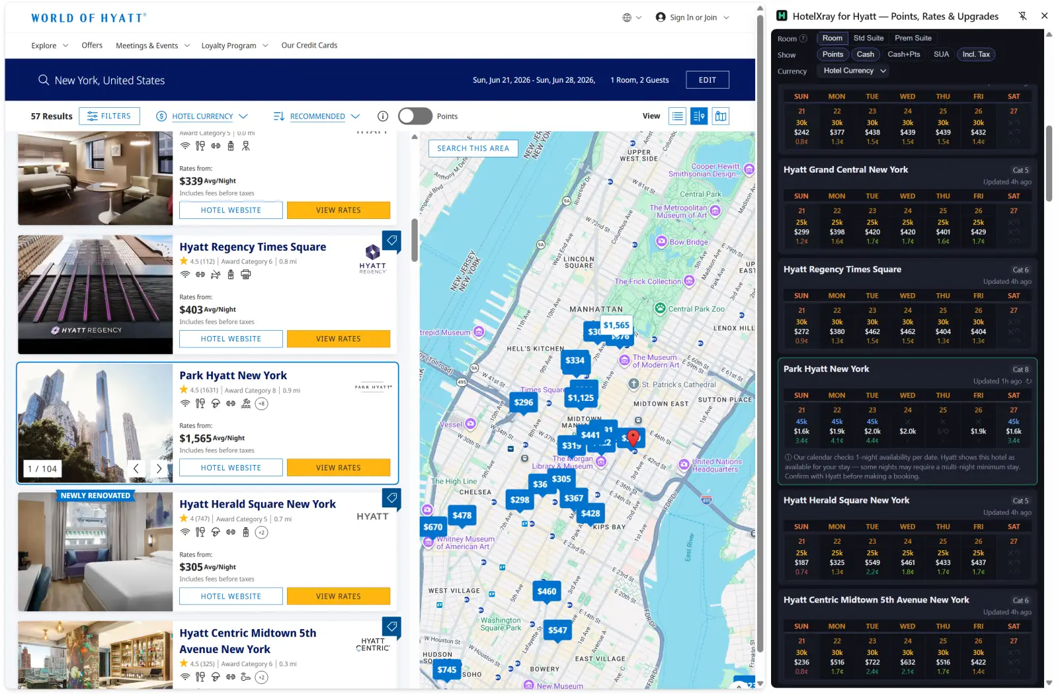
Task: Click the red selected map pin
Action: point(633,437)
